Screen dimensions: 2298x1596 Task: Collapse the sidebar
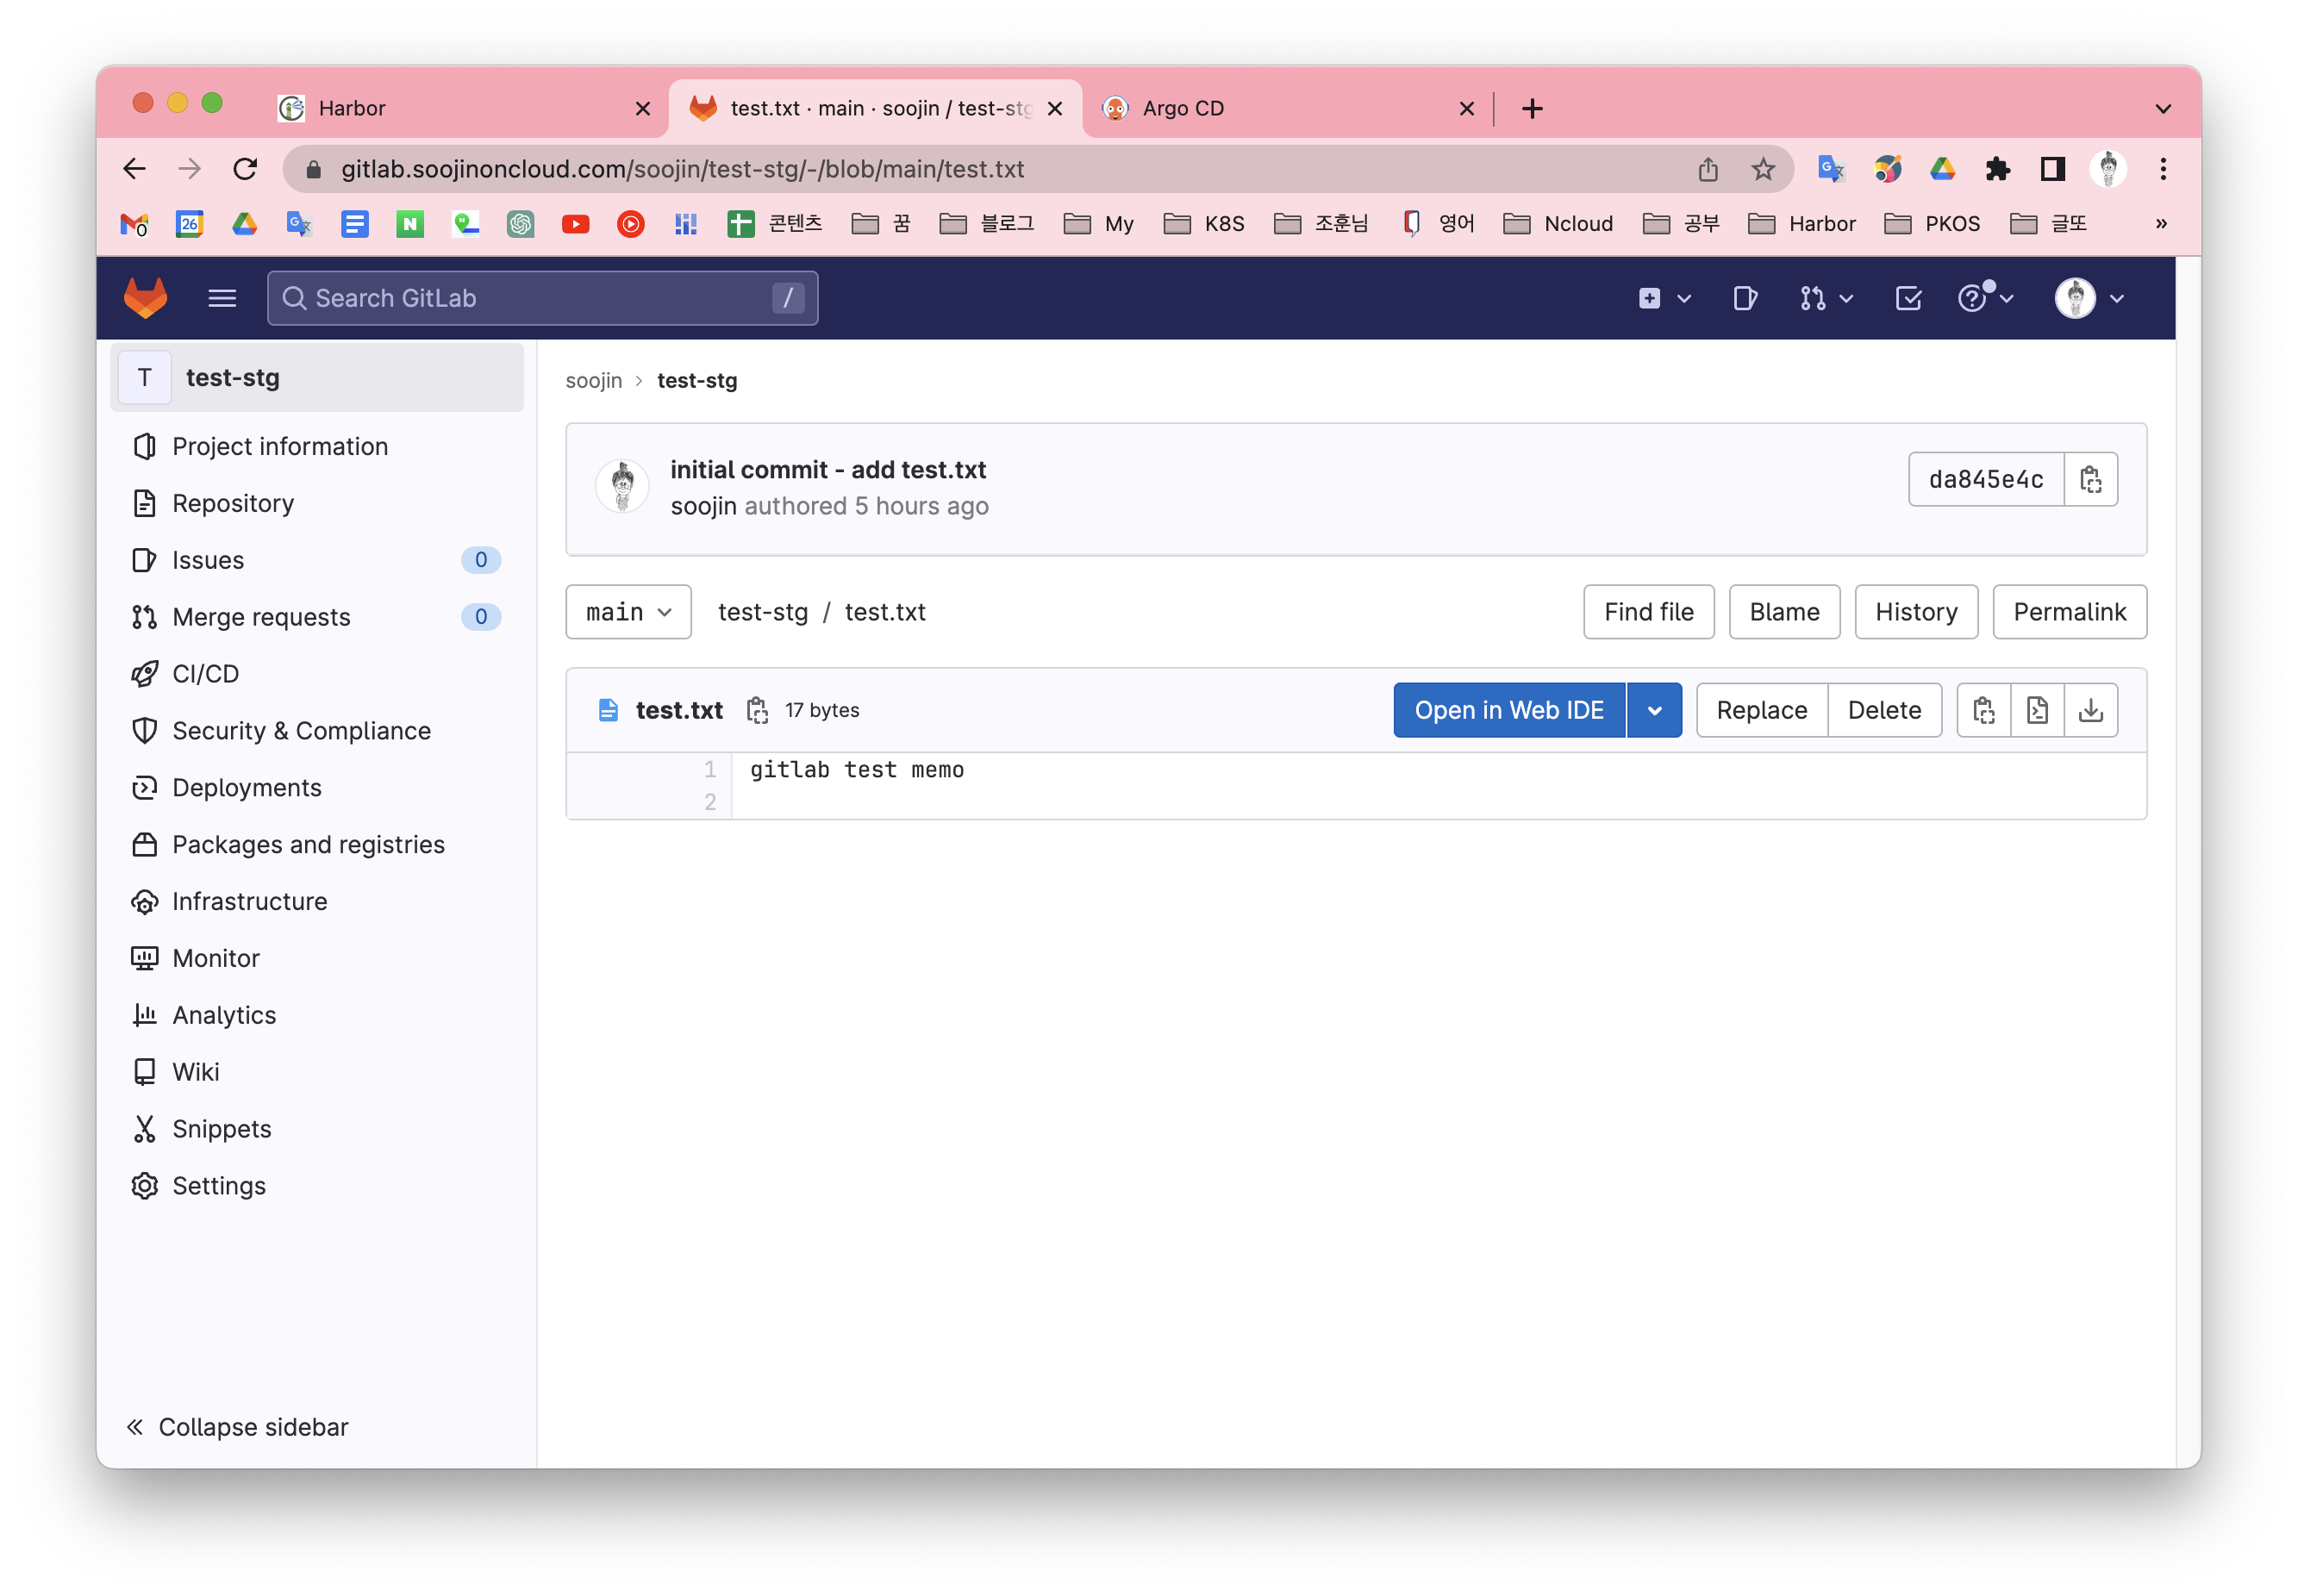coord(237,1426)
